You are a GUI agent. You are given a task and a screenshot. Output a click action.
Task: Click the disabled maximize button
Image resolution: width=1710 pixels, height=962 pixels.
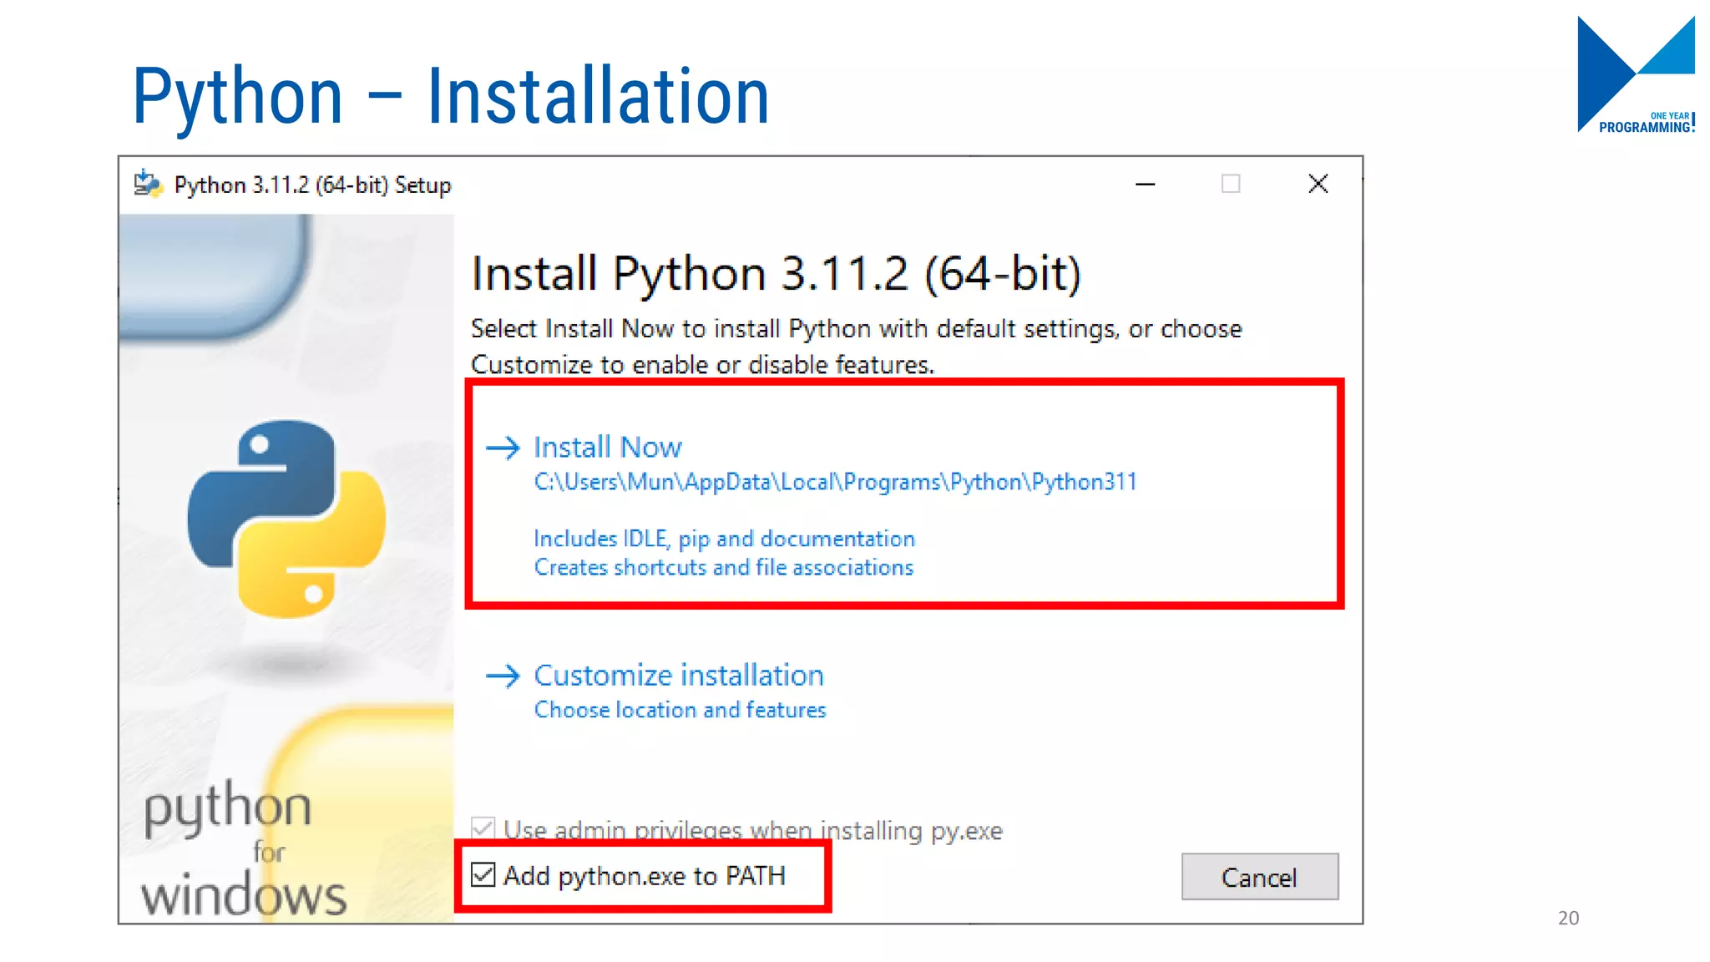(1231, 184)
